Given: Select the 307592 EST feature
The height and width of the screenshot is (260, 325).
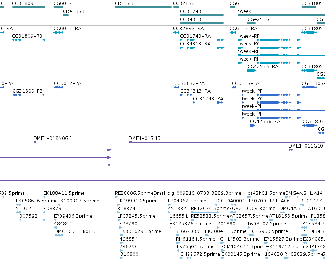Looking at the screenshot, I should click(32, 220).
